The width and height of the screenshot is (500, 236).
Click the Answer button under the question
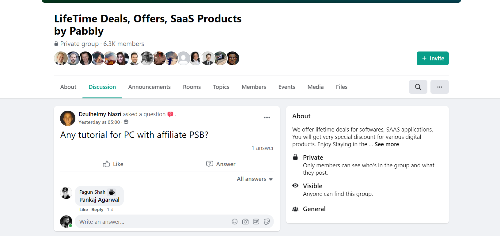click(x=221, y=164)
